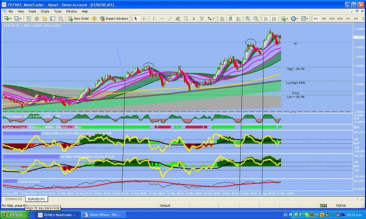Switch chart to Bar Chart icon

coord(223,19)
